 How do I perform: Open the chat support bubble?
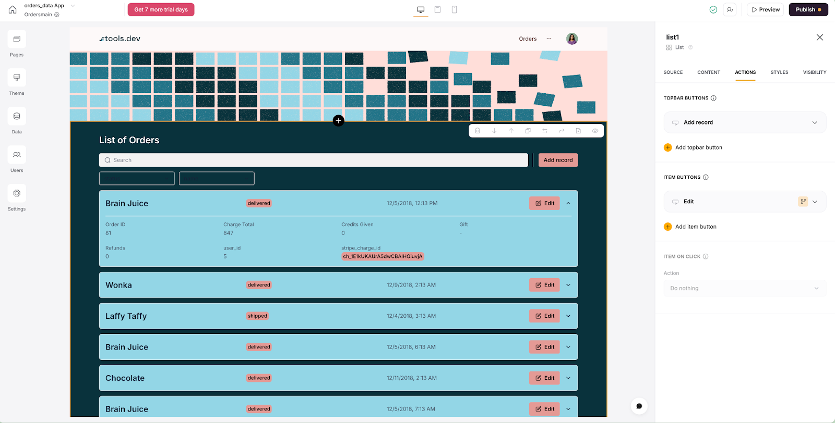639,406
